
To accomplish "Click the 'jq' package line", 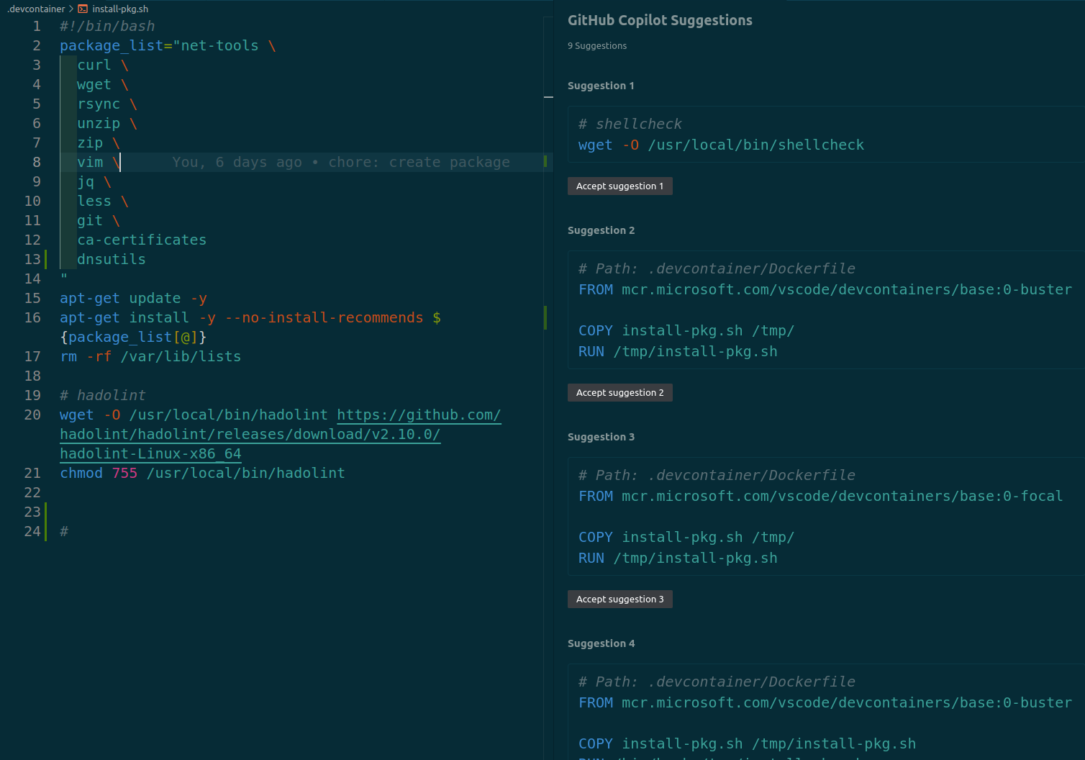I will coord(94,181).
